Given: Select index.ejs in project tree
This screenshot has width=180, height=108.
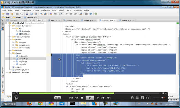Looking at the screenshot, I should tap(23, 56).
